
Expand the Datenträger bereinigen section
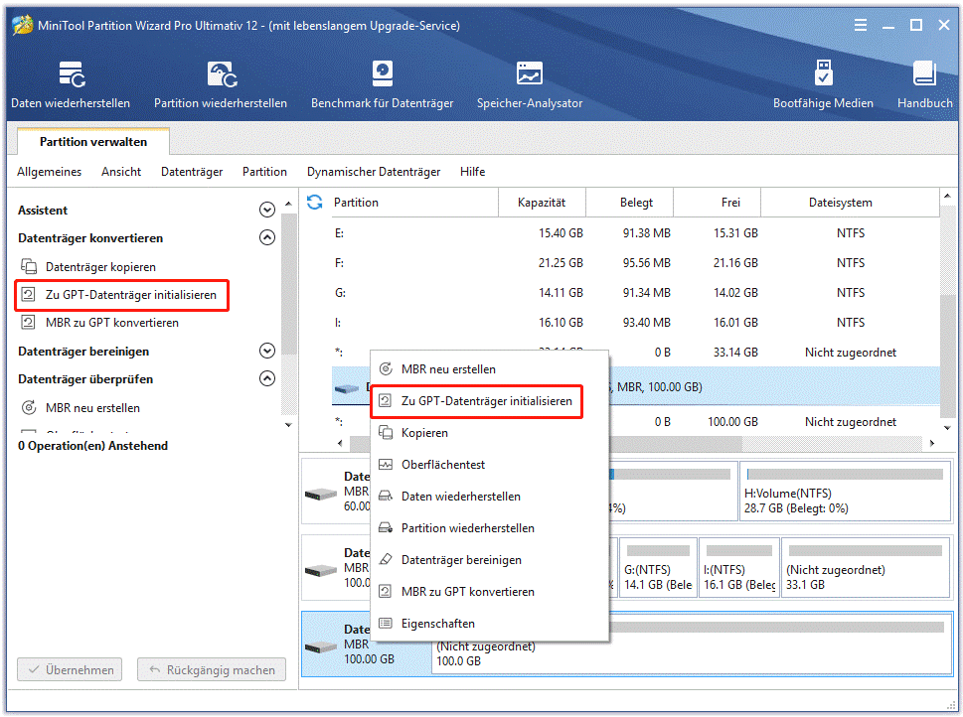point(266,351)
